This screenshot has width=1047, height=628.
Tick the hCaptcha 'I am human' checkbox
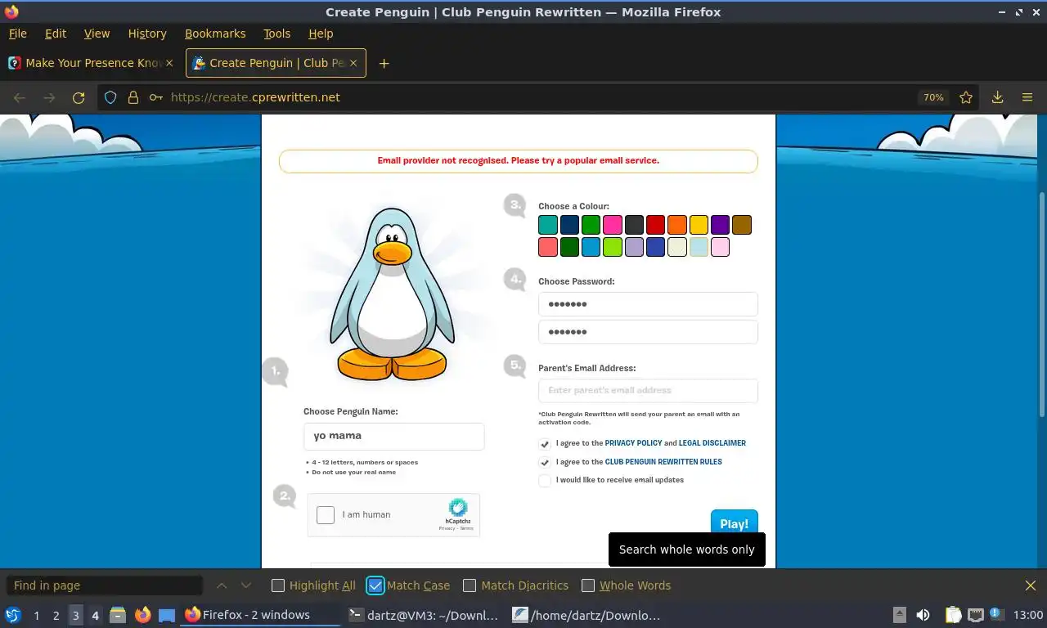click(326, 514)
